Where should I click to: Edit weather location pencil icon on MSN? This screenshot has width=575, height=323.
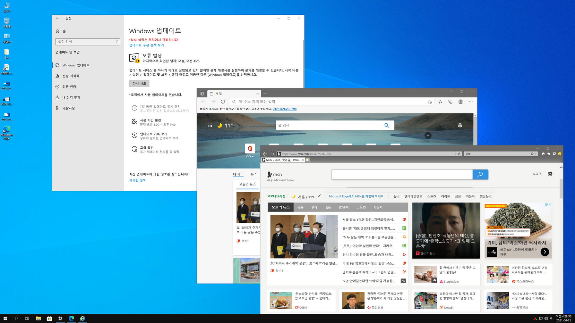(x=319, y=196)
